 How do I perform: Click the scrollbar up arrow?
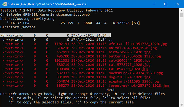point(181,11)
